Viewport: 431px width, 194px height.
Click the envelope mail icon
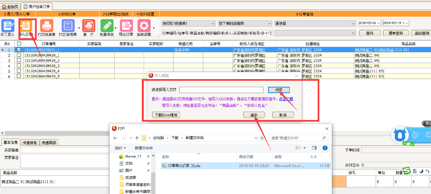click(429, 134)
